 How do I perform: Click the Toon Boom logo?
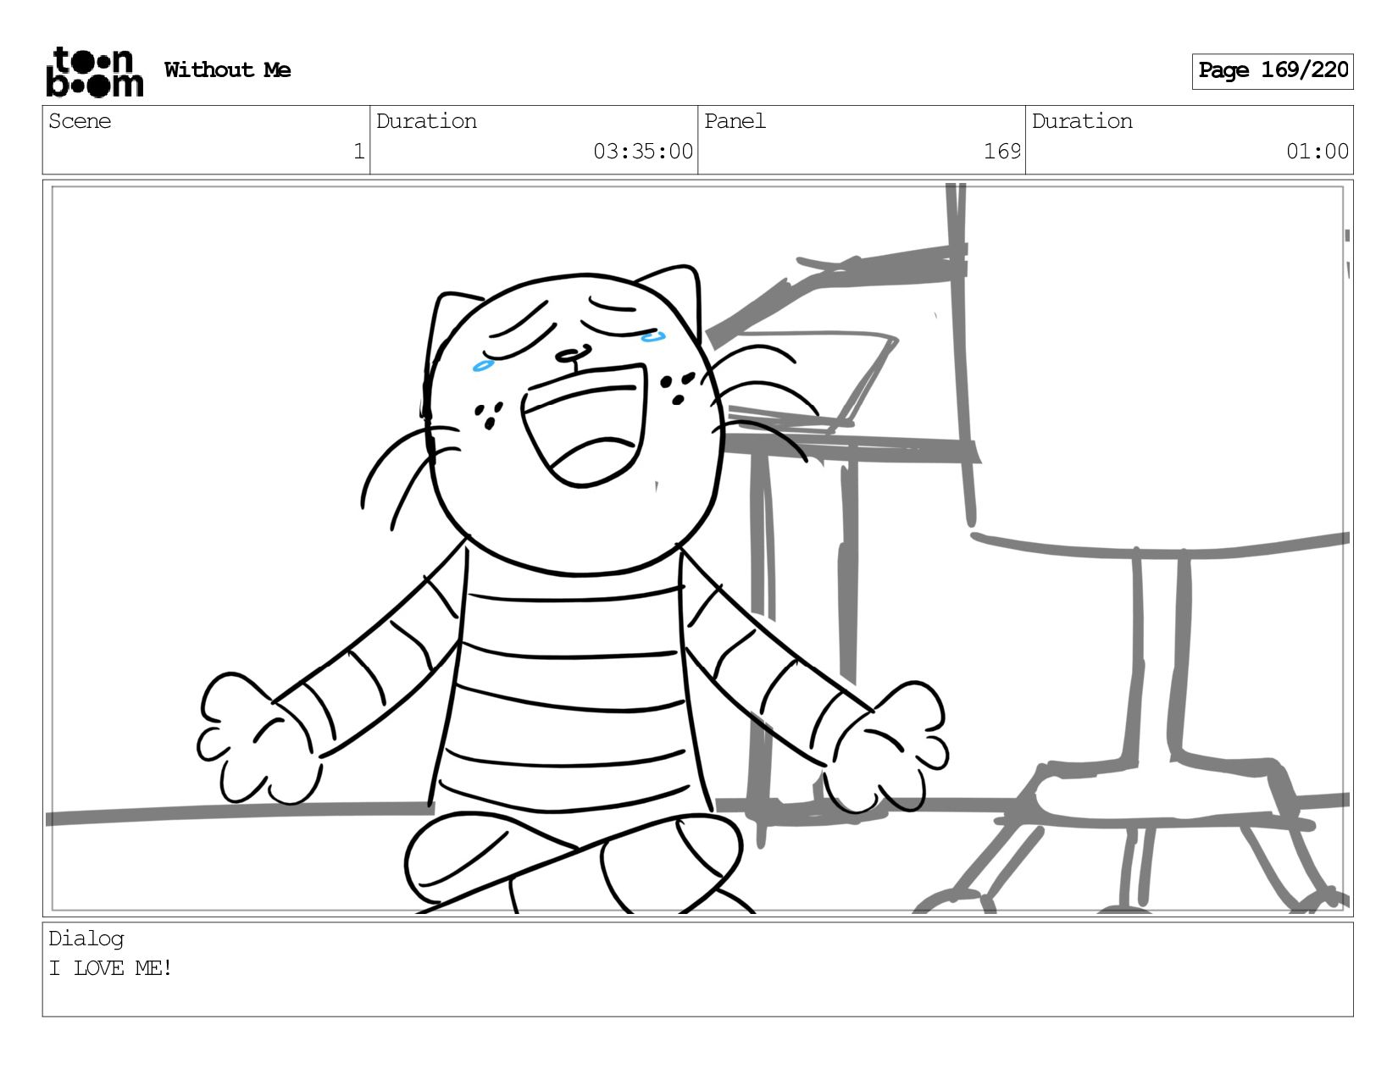pyautogui.click(x=94, y=71)
